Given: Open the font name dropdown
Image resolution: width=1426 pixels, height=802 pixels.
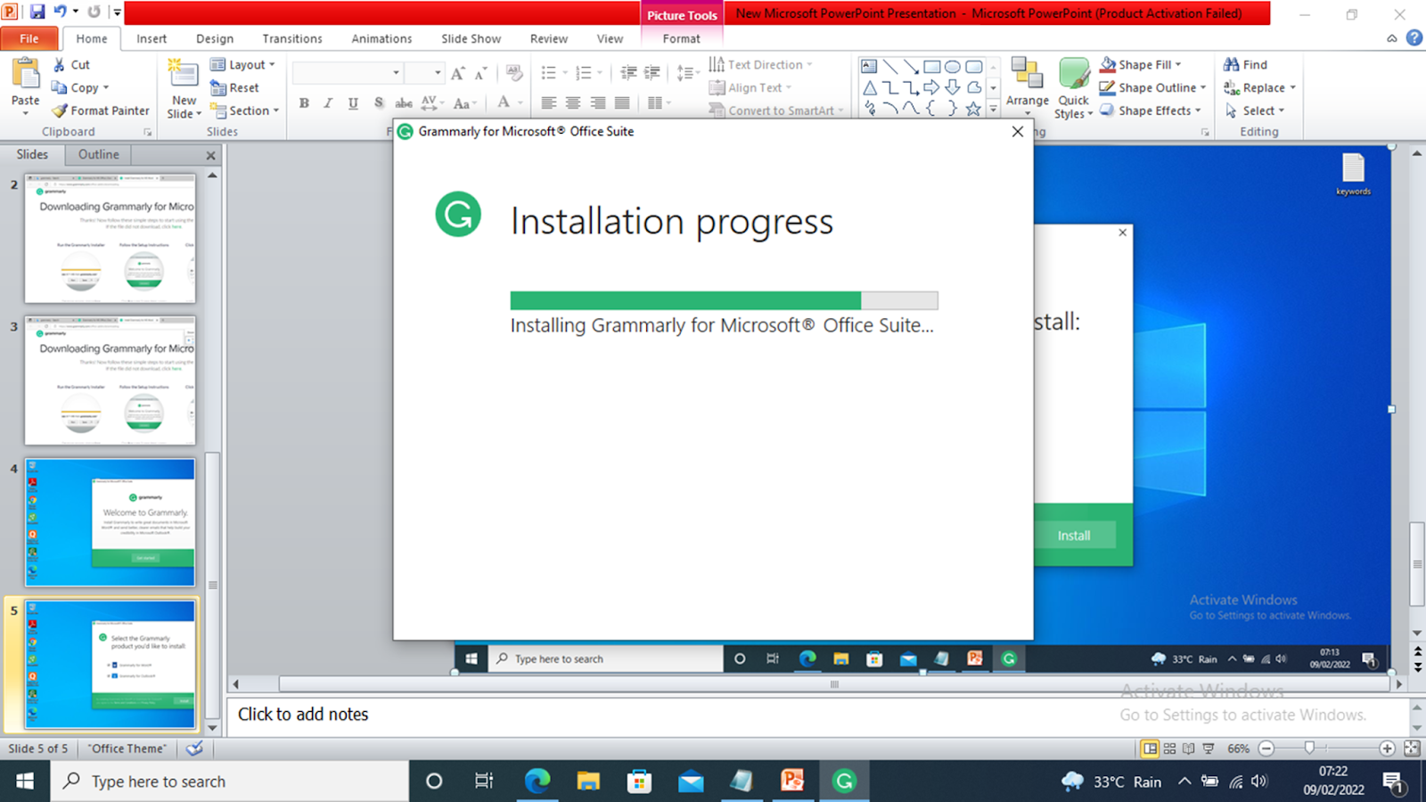Looking at the screenshot, I should (396, 73).
